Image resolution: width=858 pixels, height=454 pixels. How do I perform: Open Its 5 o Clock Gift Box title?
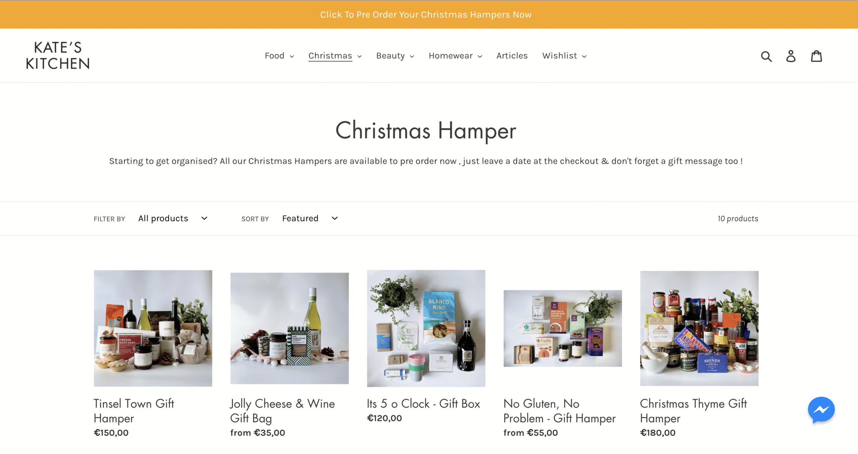(423, 403)
